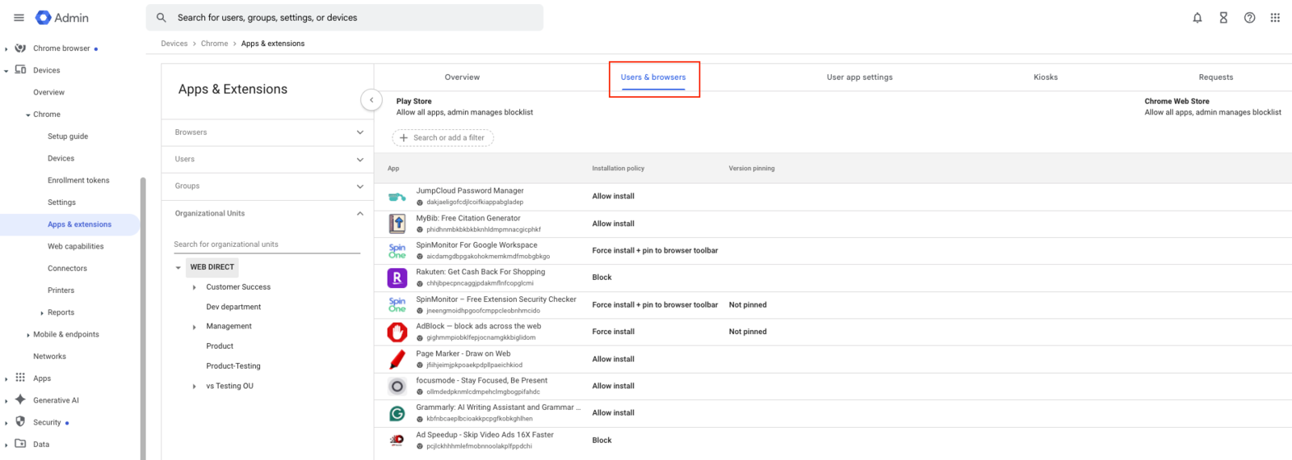Open Networks in sidebar
This screenshot has height=460, width=1292.
(49, 357)
